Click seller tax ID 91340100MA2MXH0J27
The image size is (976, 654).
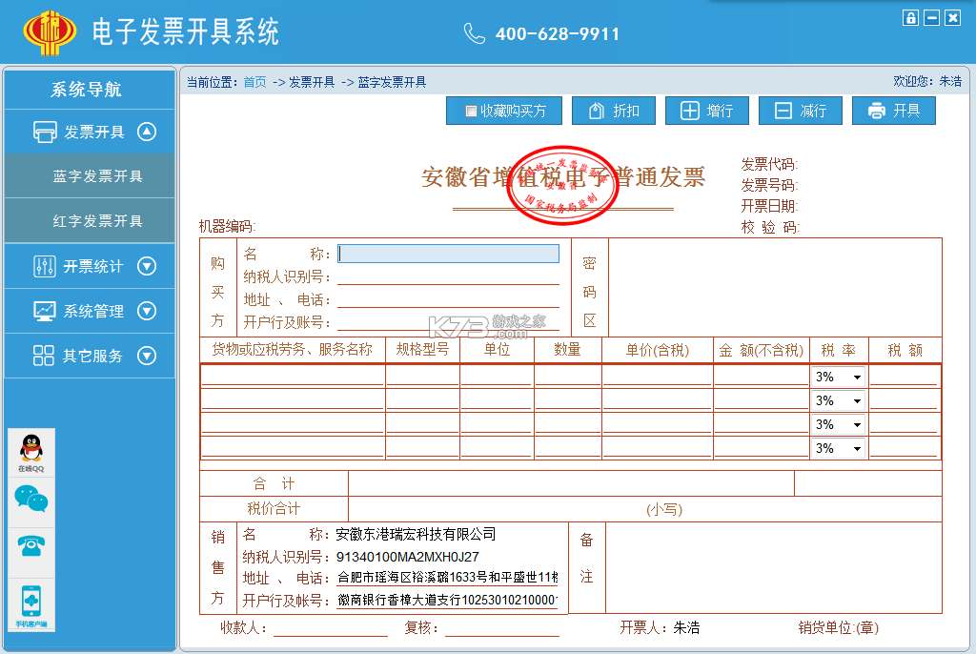tap(408, 557)
